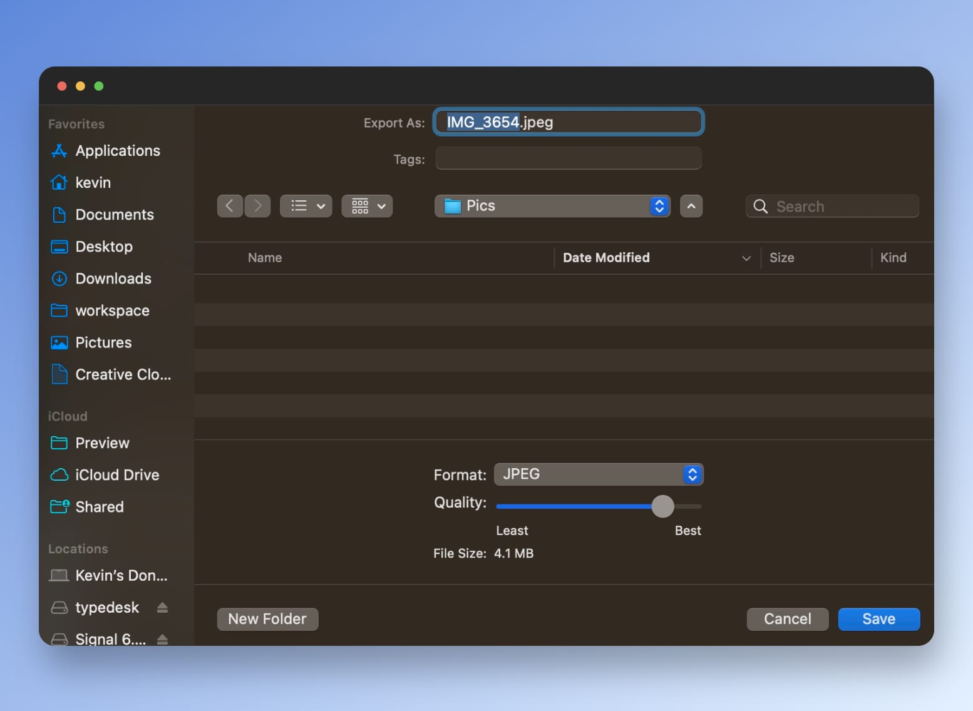Eject the typedesk volume
This screenshot has width=973, height=711.
162,607
